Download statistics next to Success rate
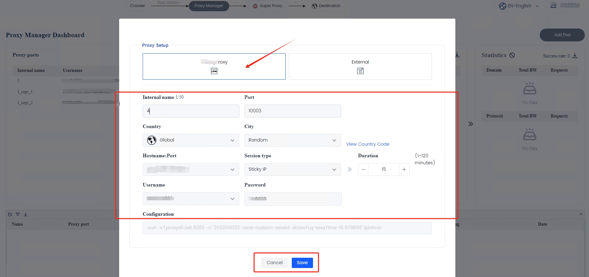 [x=575, y=56]
